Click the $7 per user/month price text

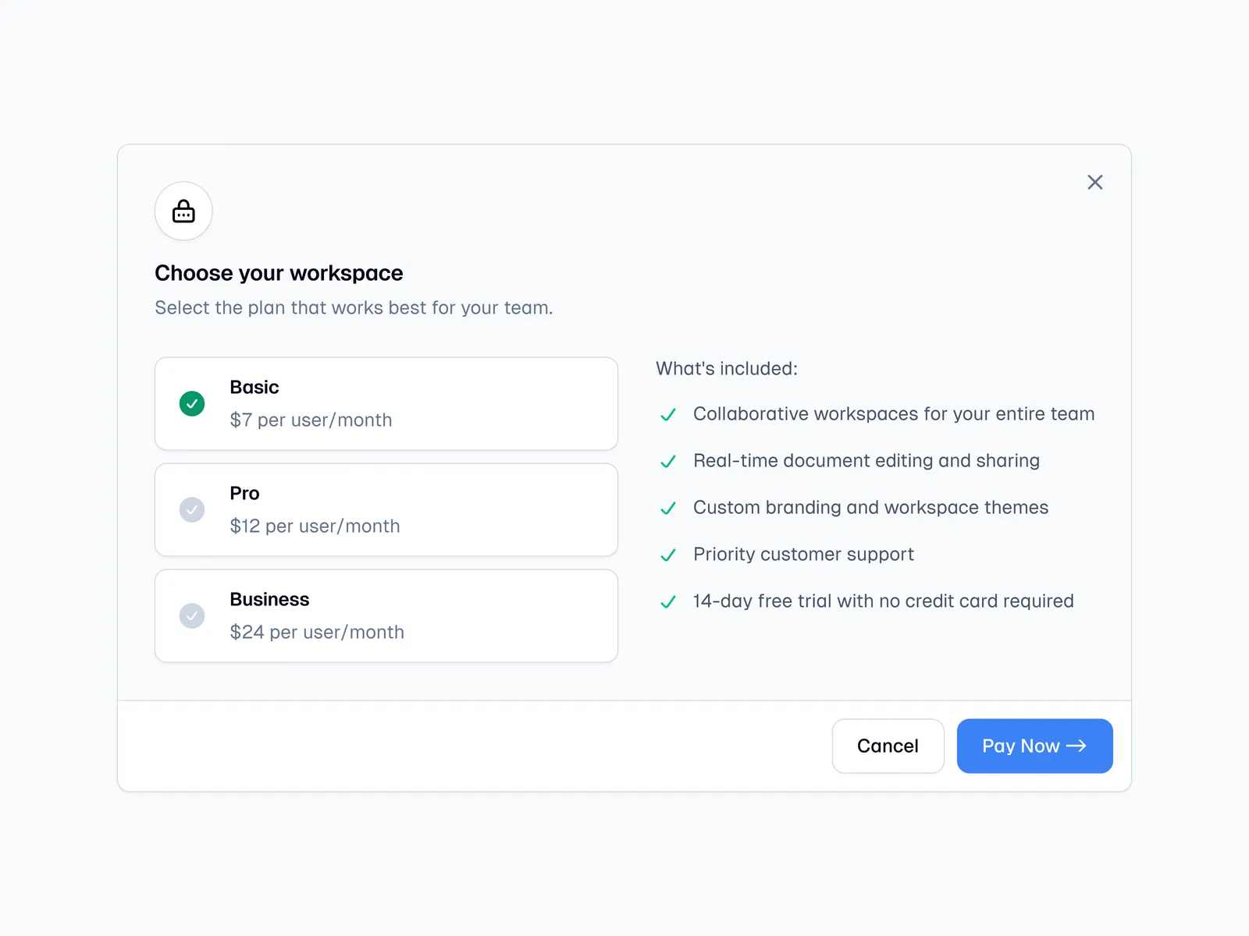311,420
